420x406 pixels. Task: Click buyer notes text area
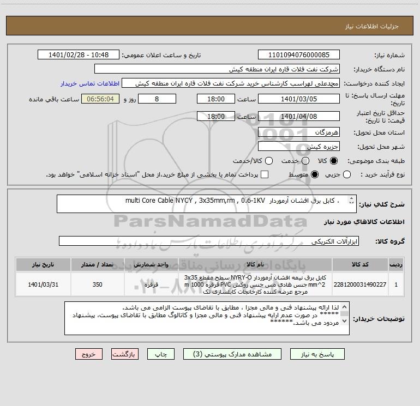(207, 318)
